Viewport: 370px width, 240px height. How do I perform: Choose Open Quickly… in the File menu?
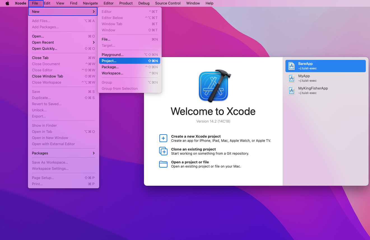(64, 48)
